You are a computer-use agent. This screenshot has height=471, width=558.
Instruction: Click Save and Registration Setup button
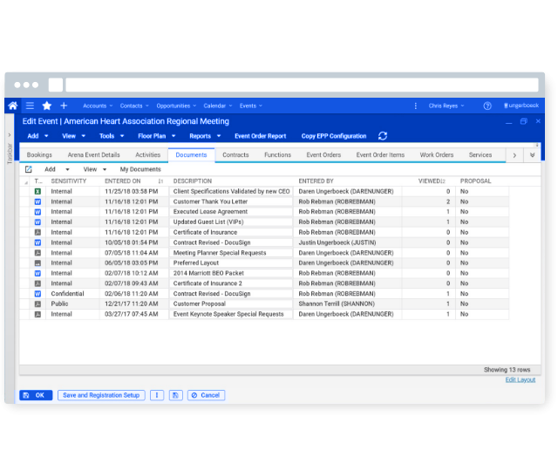pyautogui.click(x=101, y=395)
